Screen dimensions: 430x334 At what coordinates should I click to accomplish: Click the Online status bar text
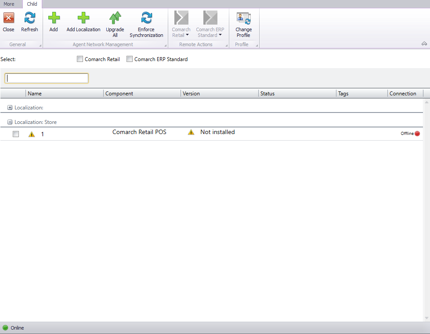coord(17,328)
